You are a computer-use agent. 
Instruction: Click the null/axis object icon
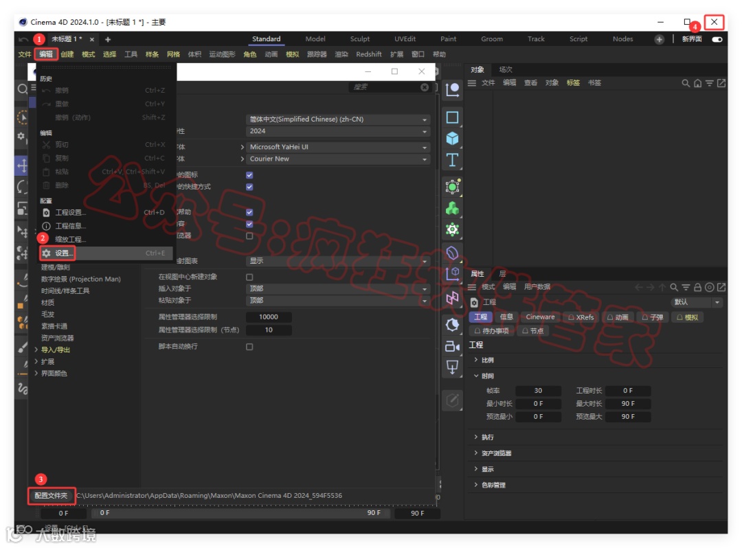click(452, 89)
